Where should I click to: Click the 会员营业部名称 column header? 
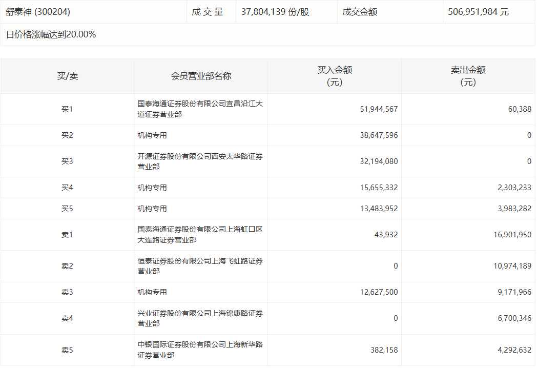(x=201, y=76)
